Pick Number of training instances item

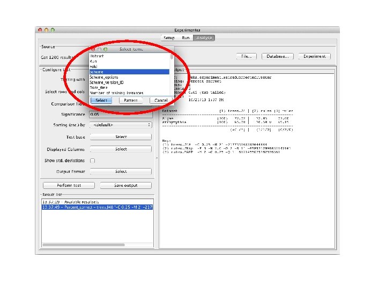130,93
